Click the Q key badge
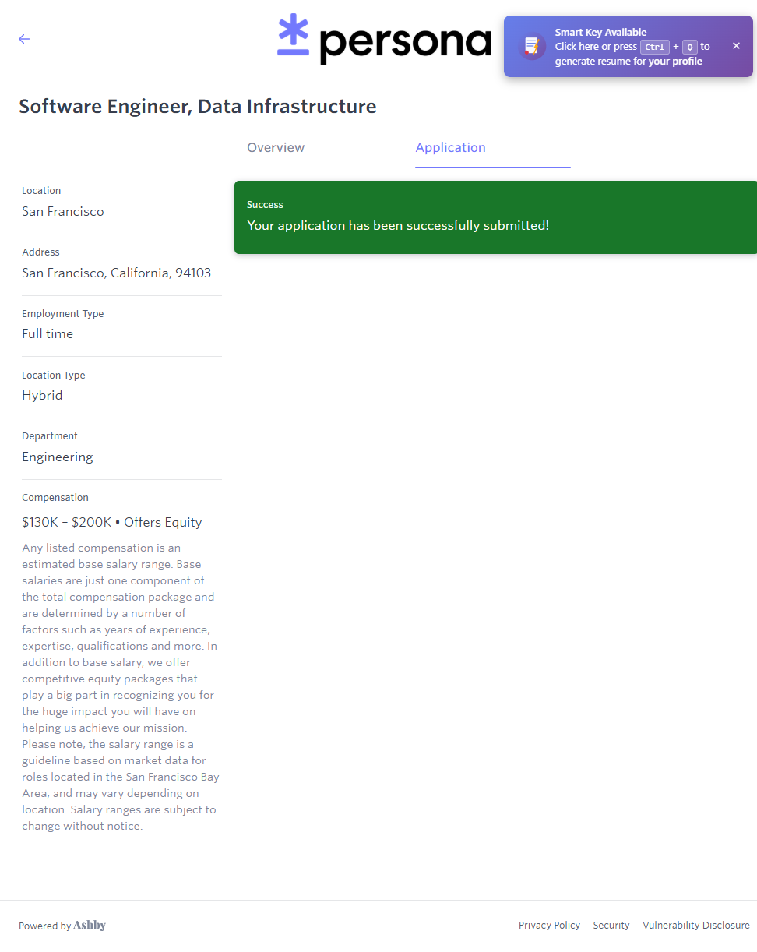Screen dimensions: 757x952 click(689, 47)
